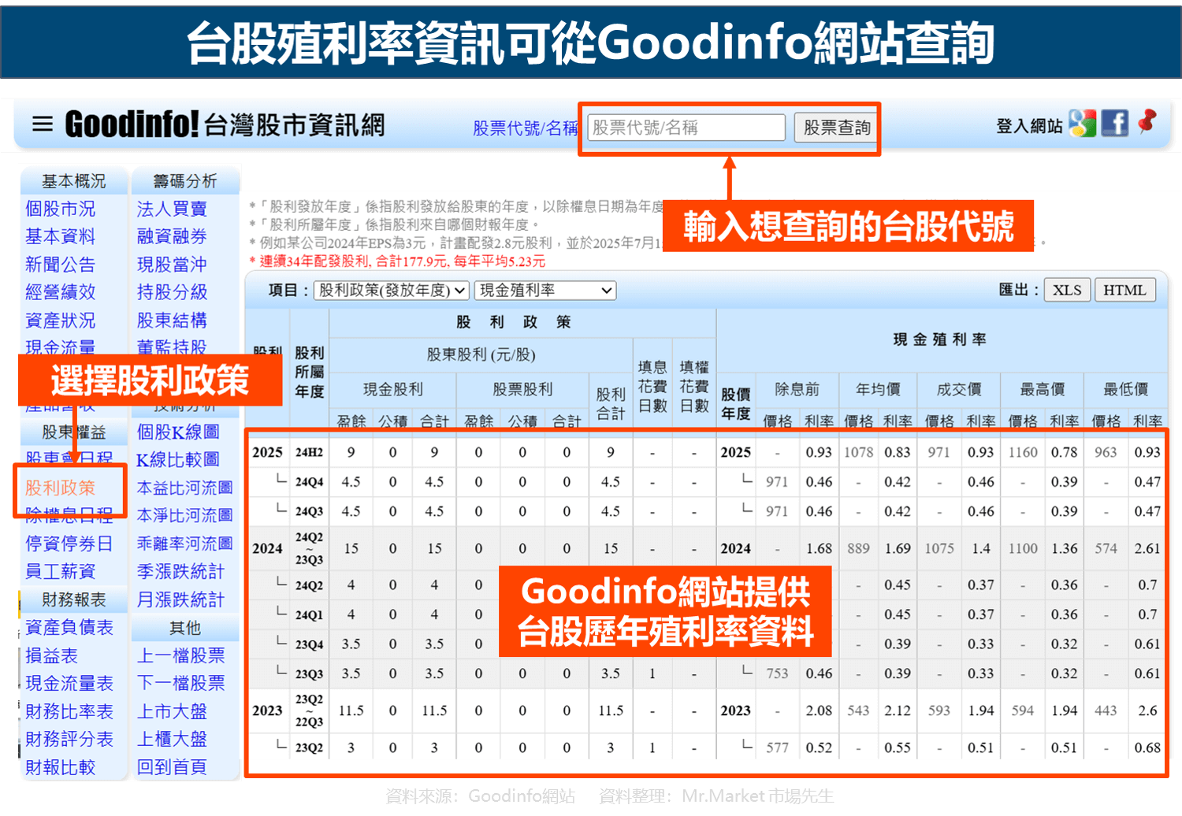
Task: Open 損益表 link
Action: tap(51, 655)
